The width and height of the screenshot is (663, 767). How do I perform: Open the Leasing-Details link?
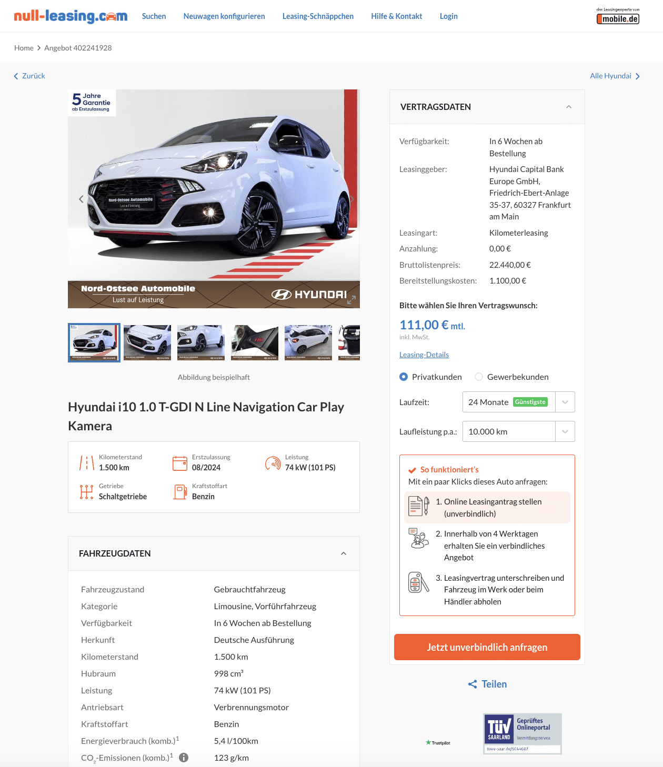click(x=424, y=355)
